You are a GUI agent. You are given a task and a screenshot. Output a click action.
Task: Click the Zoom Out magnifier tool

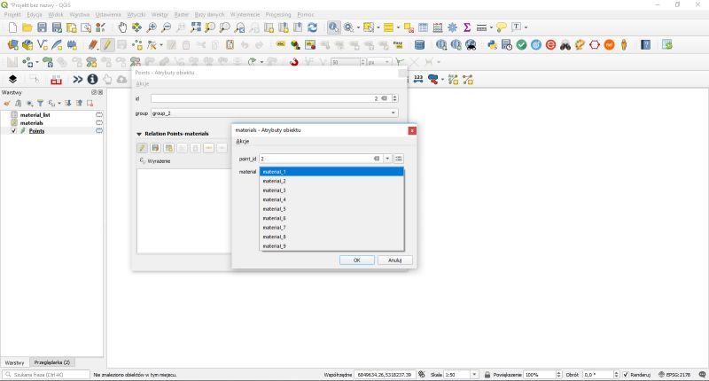tap(166, 27)
